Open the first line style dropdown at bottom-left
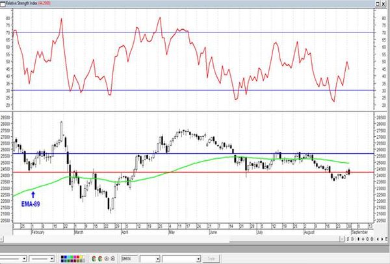This screenshot has height=264, width=390. click(x=25, y=258)
